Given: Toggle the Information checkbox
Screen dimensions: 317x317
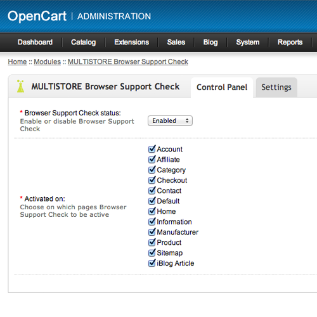Looking at the screenshot, I should [x=152, y=222].
